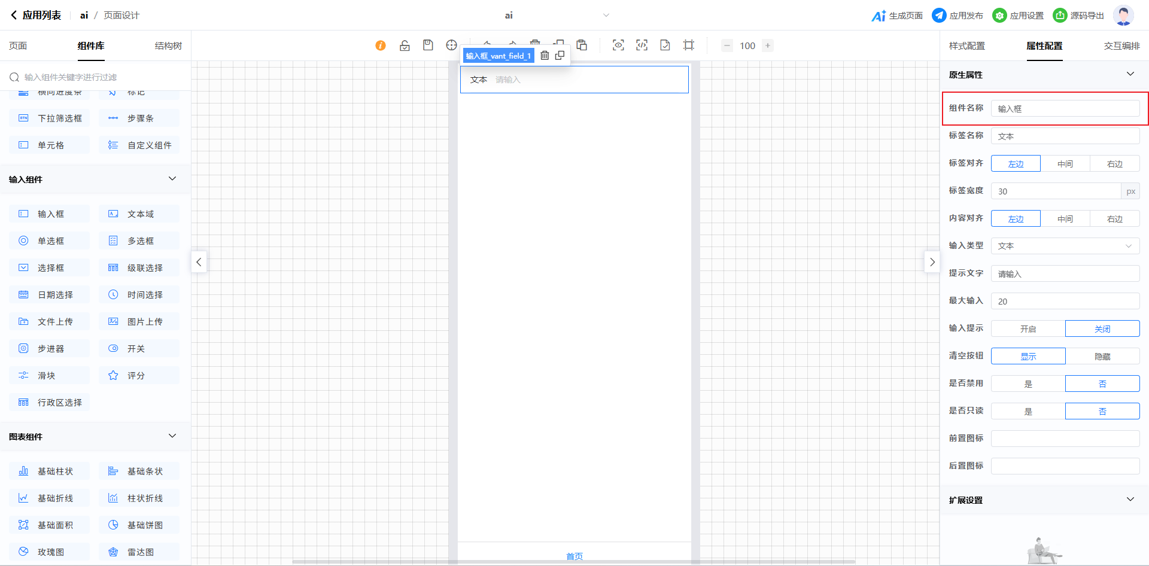Click the crosshair target icon in toolbar

coord(451,45)
